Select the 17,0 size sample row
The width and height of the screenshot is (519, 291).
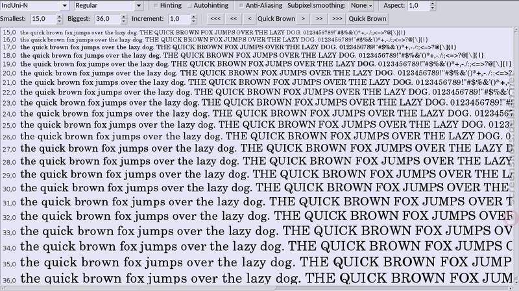(x=257, y=47)
